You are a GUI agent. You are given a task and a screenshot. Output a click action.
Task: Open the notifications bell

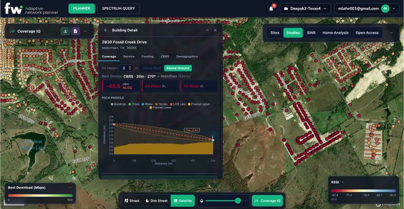coord(271,8)
